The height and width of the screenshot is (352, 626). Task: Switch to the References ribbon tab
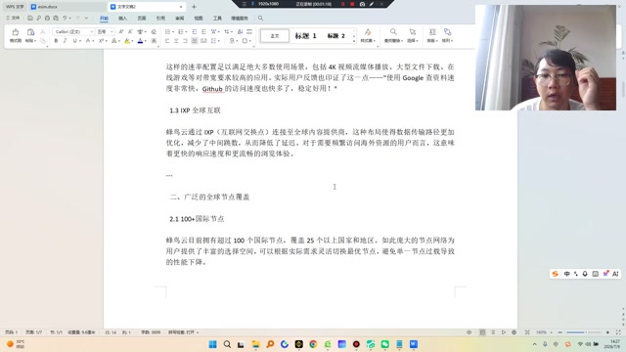(x=160, y=19)
